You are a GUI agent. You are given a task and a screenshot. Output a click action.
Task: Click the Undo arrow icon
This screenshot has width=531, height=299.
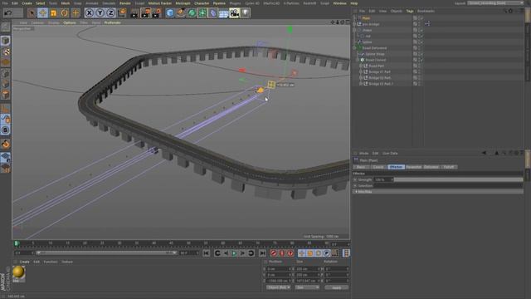tap(8, 13)
